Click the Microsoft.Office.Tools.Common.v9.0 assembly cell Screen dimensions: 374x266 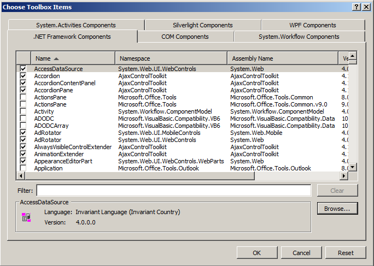pyautogui.click(x=279, y=104)
